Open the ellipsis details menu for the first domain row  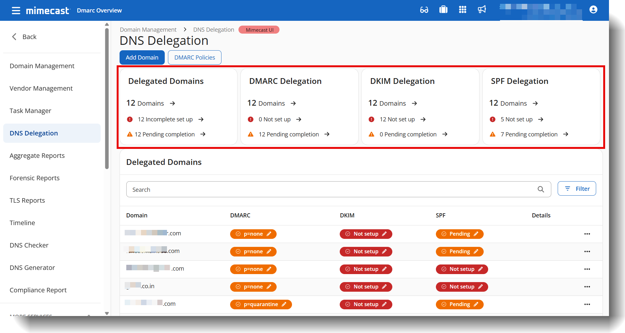(587, 234)
